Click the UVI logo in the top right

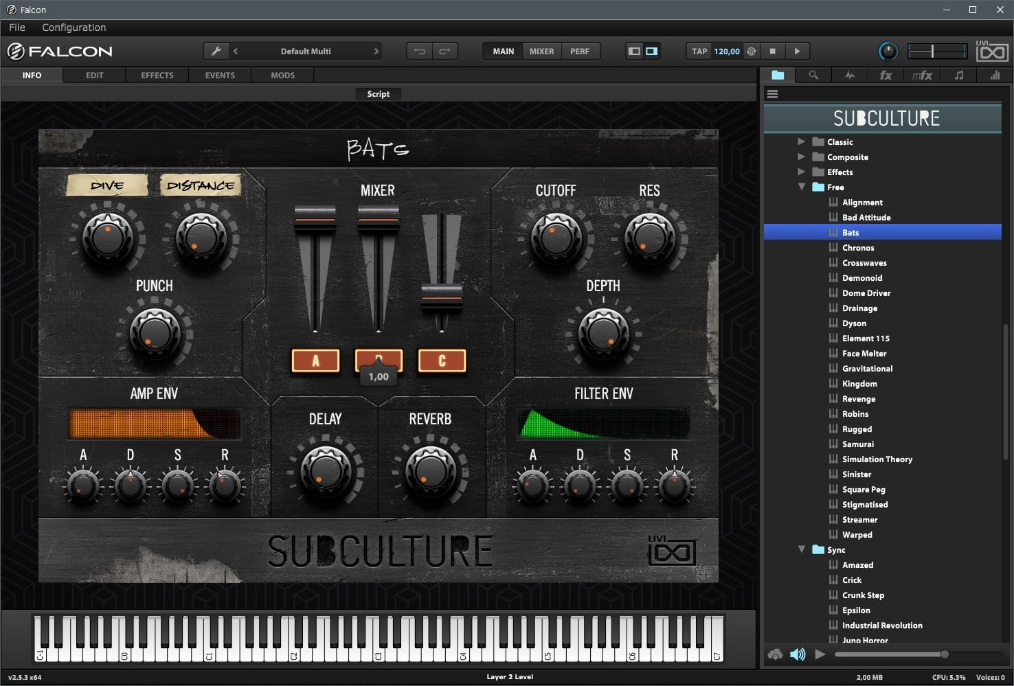(x=991, y=52)
